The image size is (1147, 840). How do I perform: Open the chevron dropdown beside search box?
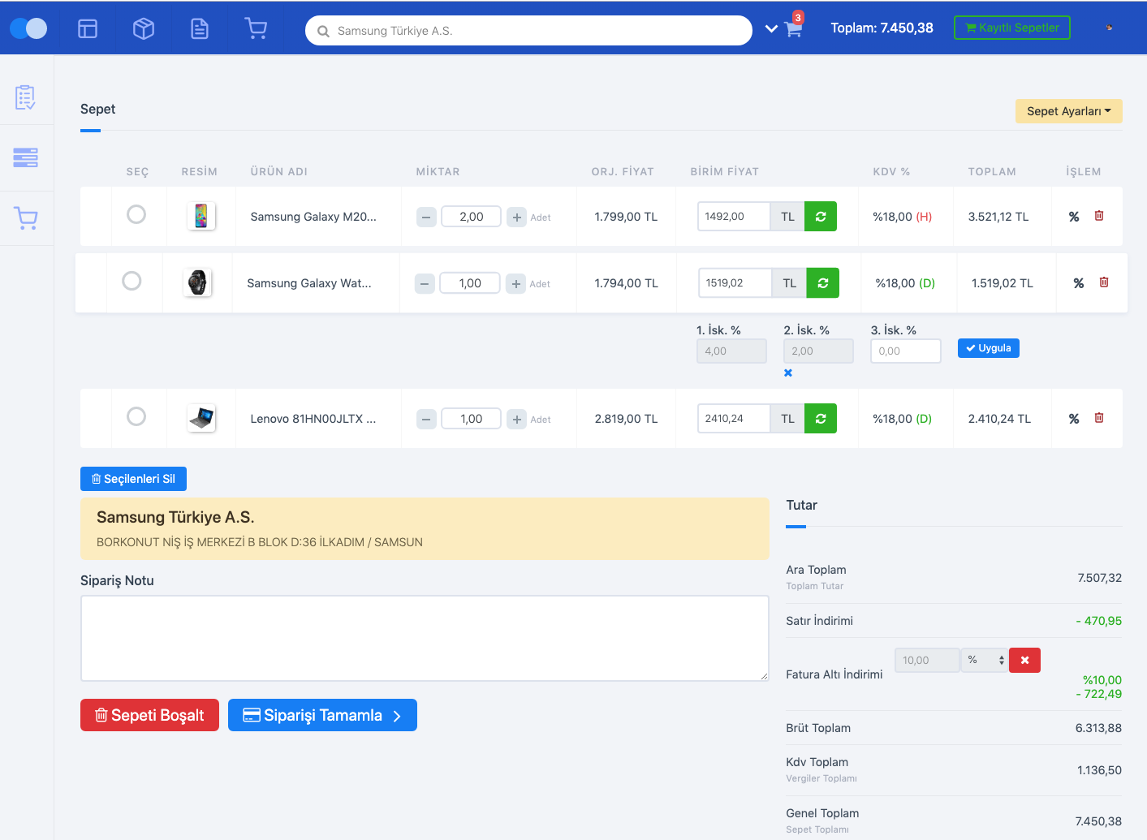coord(771,29)
